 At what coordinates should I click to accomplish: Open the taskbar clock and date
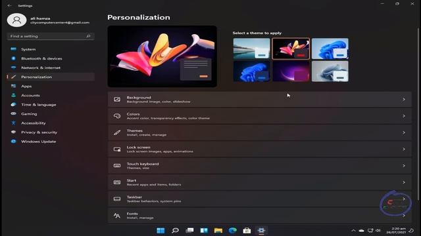click(x=396, y=230)
